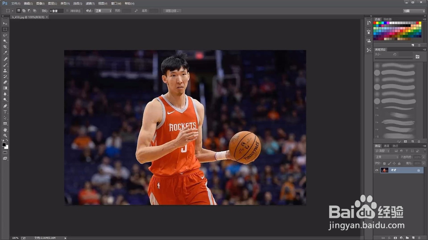Open the Brush Presets dock icon

[369, 32]
